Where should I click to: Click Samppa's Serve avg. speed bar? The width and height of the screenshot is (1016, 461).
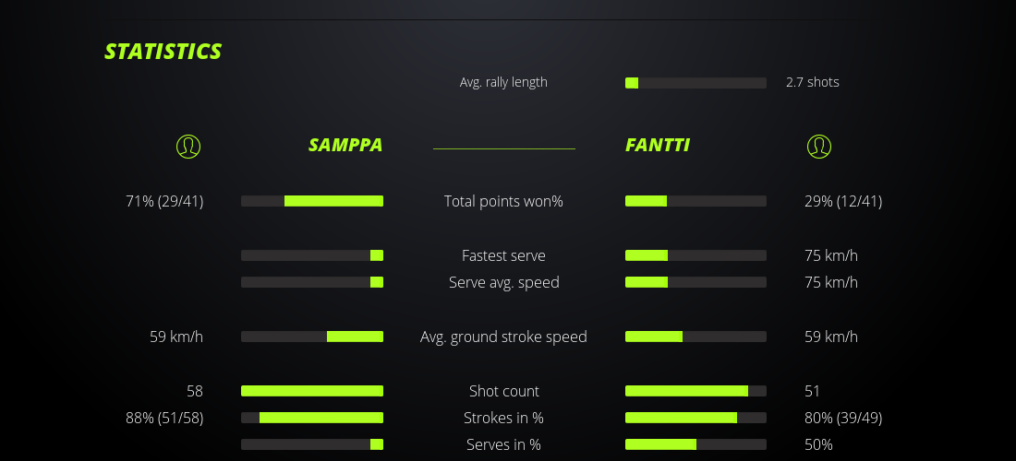pos(312,282)
